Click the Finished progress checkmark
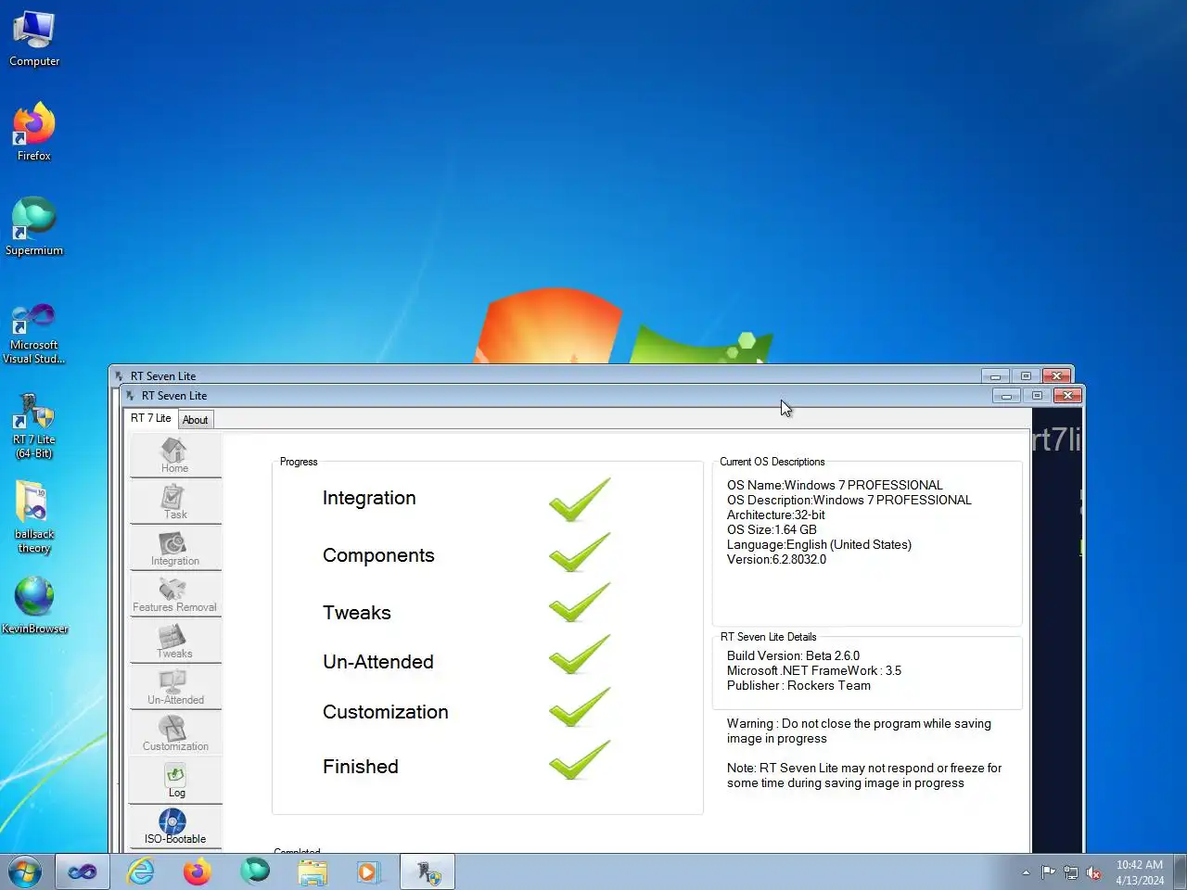 pos(580,761)
